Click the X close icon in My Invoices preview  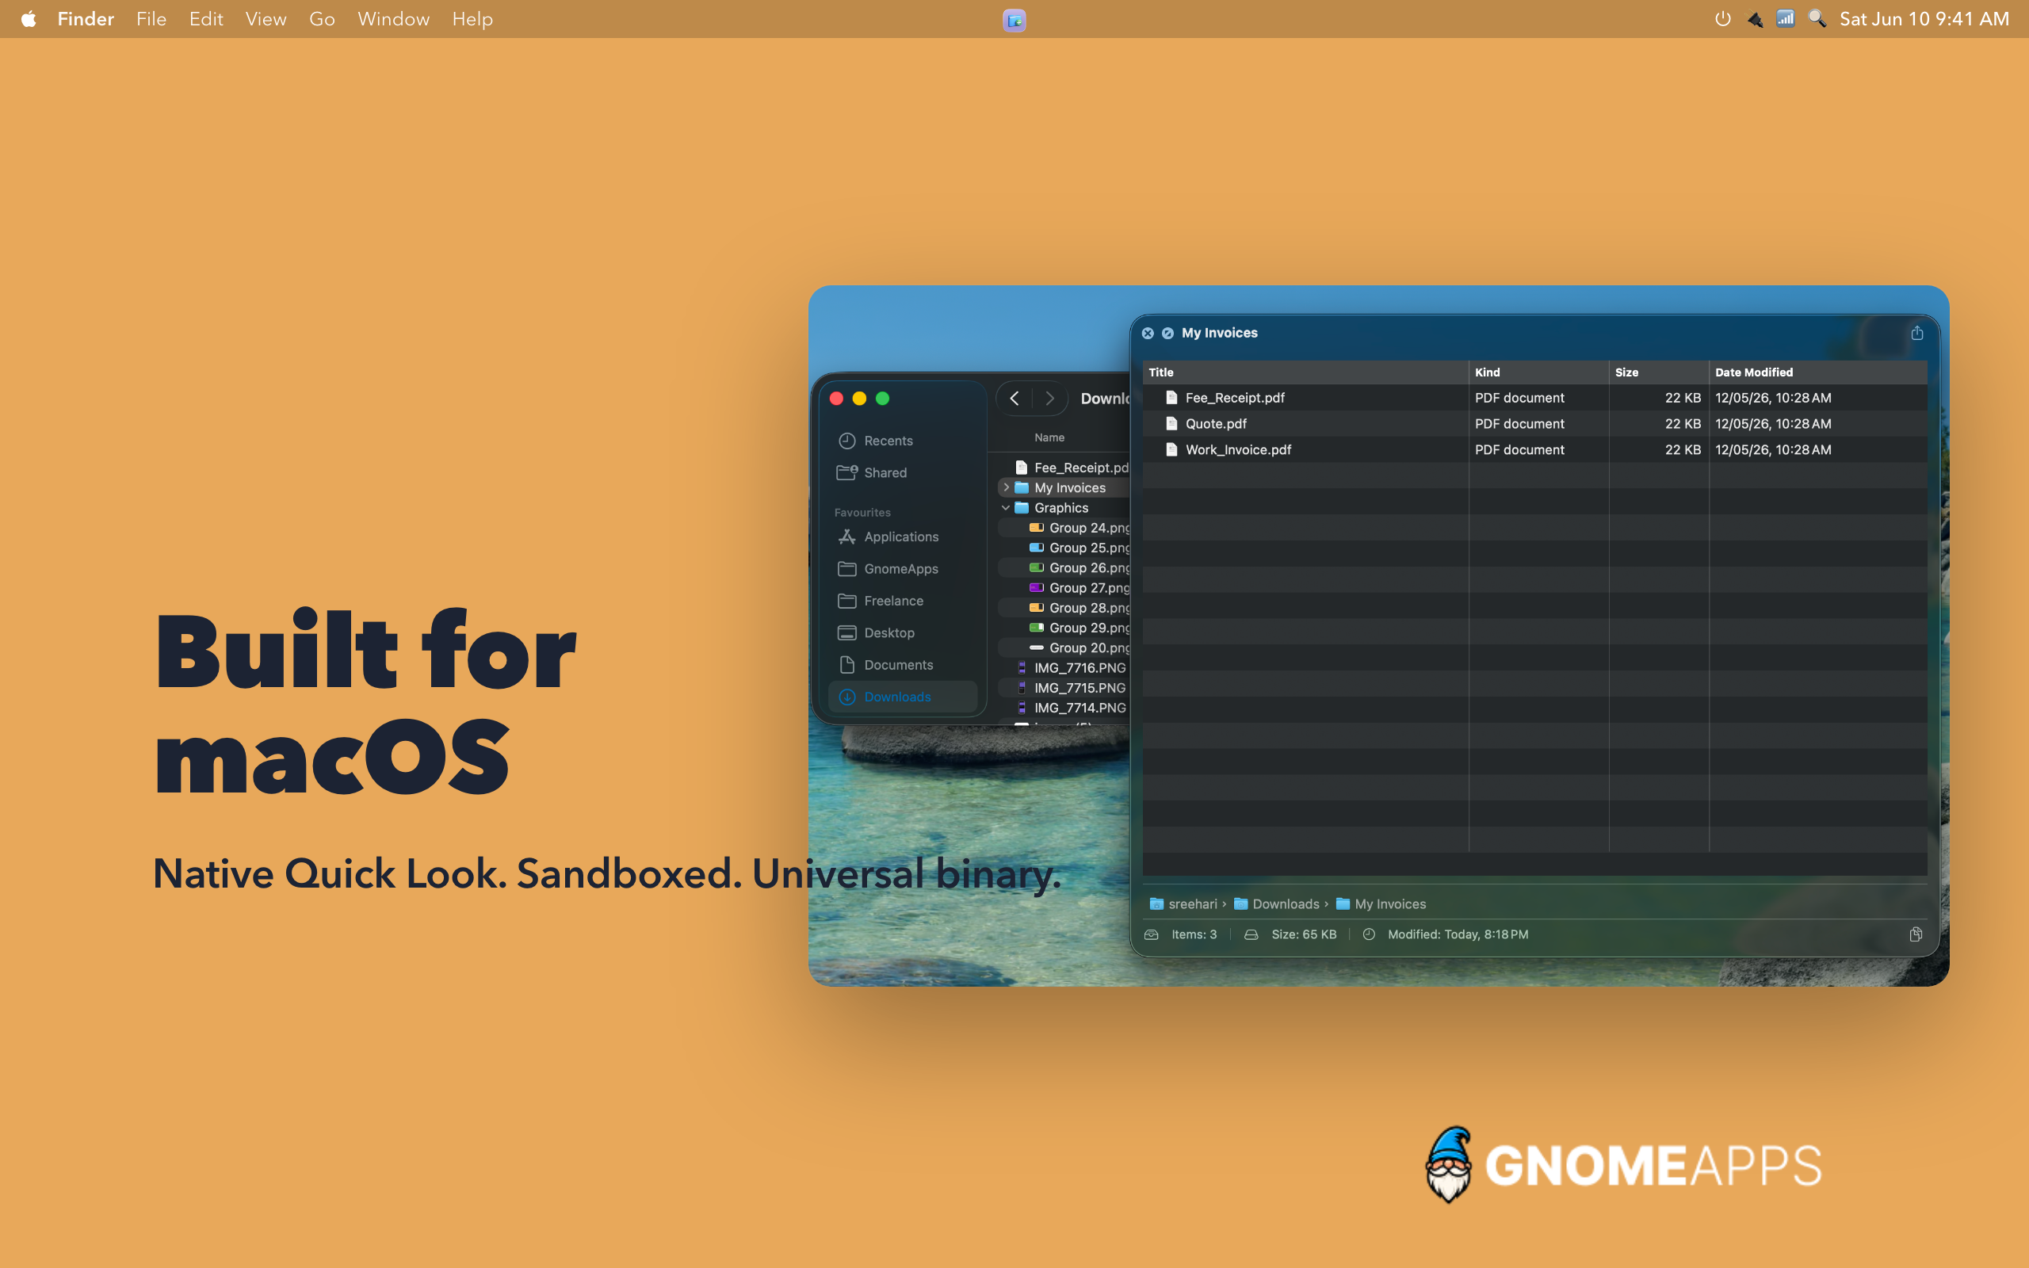click(x=1148, y=333)
